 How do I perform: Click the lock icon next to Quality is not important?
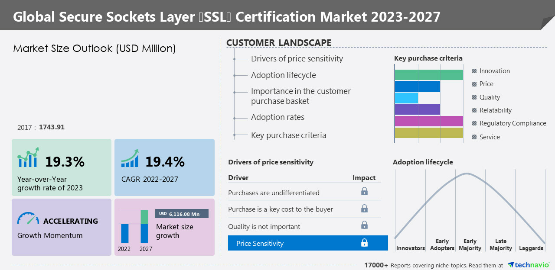tap(364, 225)
